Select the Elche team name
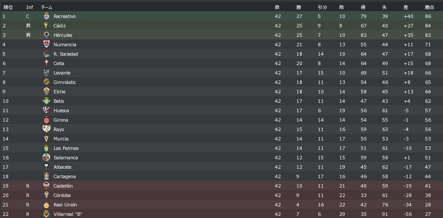The width and height of the screenshot is (443, 218). (x=59, y=92)
